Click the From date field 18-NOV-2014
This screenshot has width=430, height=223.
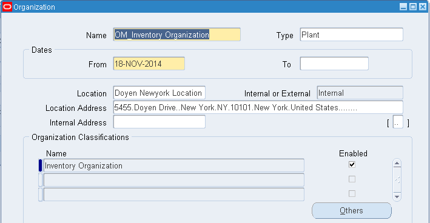[149, 64]
